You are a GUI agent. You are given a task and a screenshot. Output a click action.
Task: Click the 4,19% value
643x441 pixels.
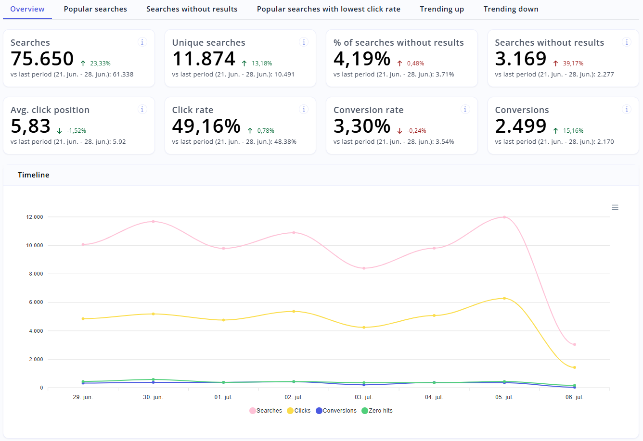point(362,59)
